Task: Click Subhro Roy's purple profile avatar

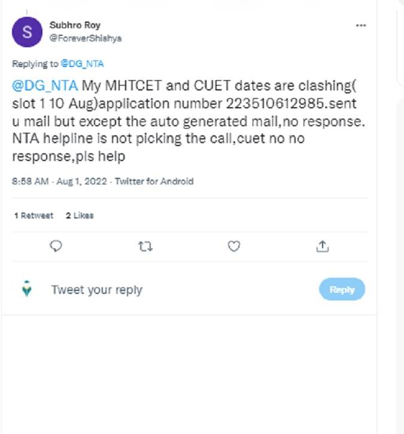Action: (x=27, y=32)
